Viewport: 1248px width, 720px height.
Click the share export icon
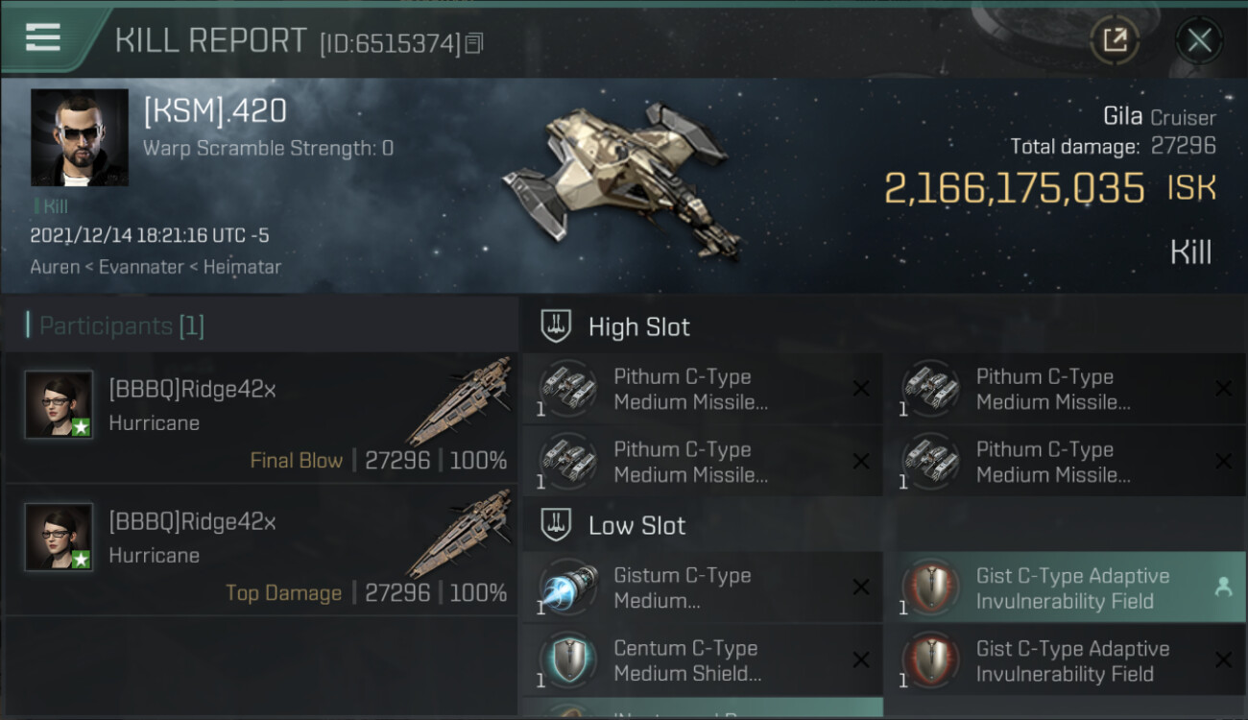[x=1115, y=40]
